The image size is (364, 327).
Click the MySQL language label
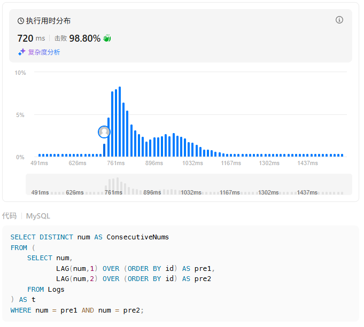pyautogui.click(x=38, y=216)
